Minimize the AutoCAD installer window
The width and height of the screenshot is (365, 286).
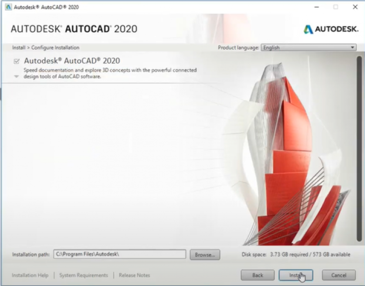pos(317,7)
